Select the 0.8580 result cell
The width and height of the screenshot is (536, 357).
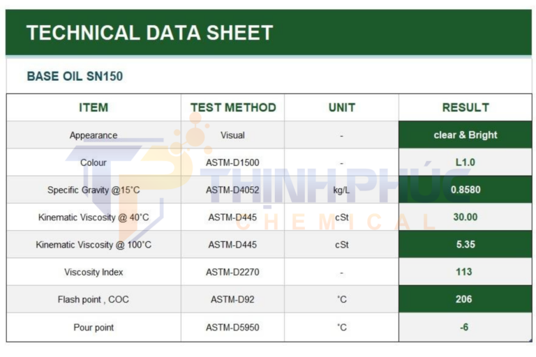click(466, 190)
